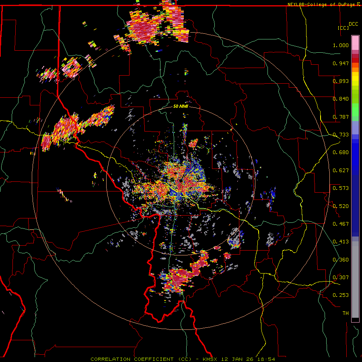Image resolution: width=362 pixels, height=362 pixels.
Task: Click the 50 NMI range ring label
Action: pyautogui.click(x=181, y=106)
